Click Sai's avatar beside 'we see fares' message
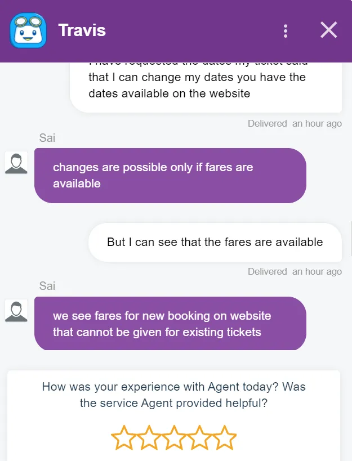 tap(16, 311)
